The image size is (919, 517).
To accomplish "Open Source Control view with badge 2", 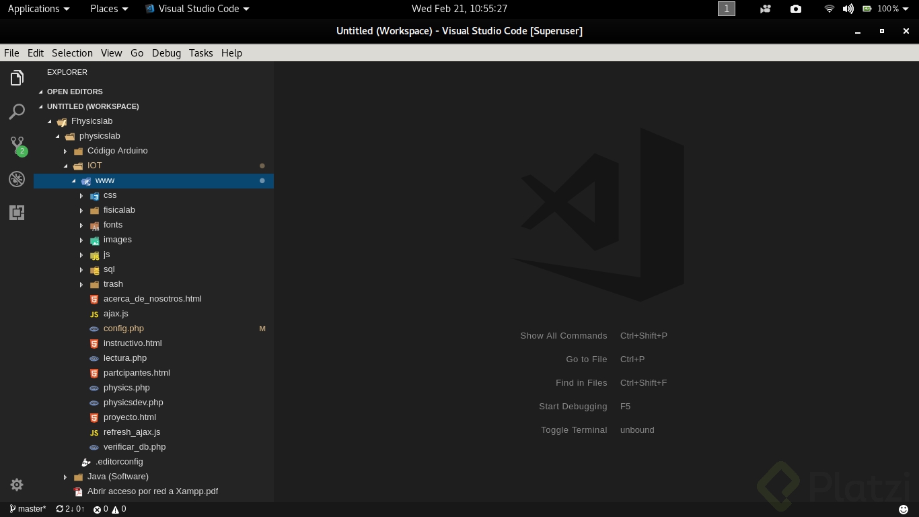I will 17,145.
